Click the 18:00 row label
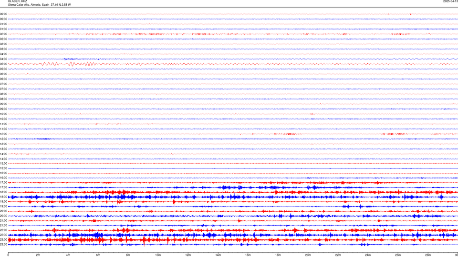 pos(3,192)
